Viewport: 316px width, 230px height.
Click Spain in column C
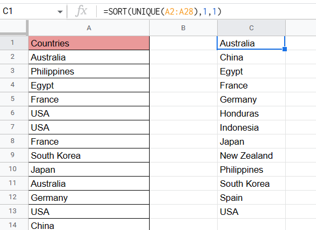(x=251, y=198)
